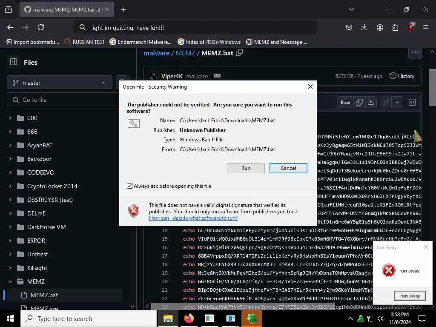
Task: Show hidden system tray icons
Action: click(350, 318)
